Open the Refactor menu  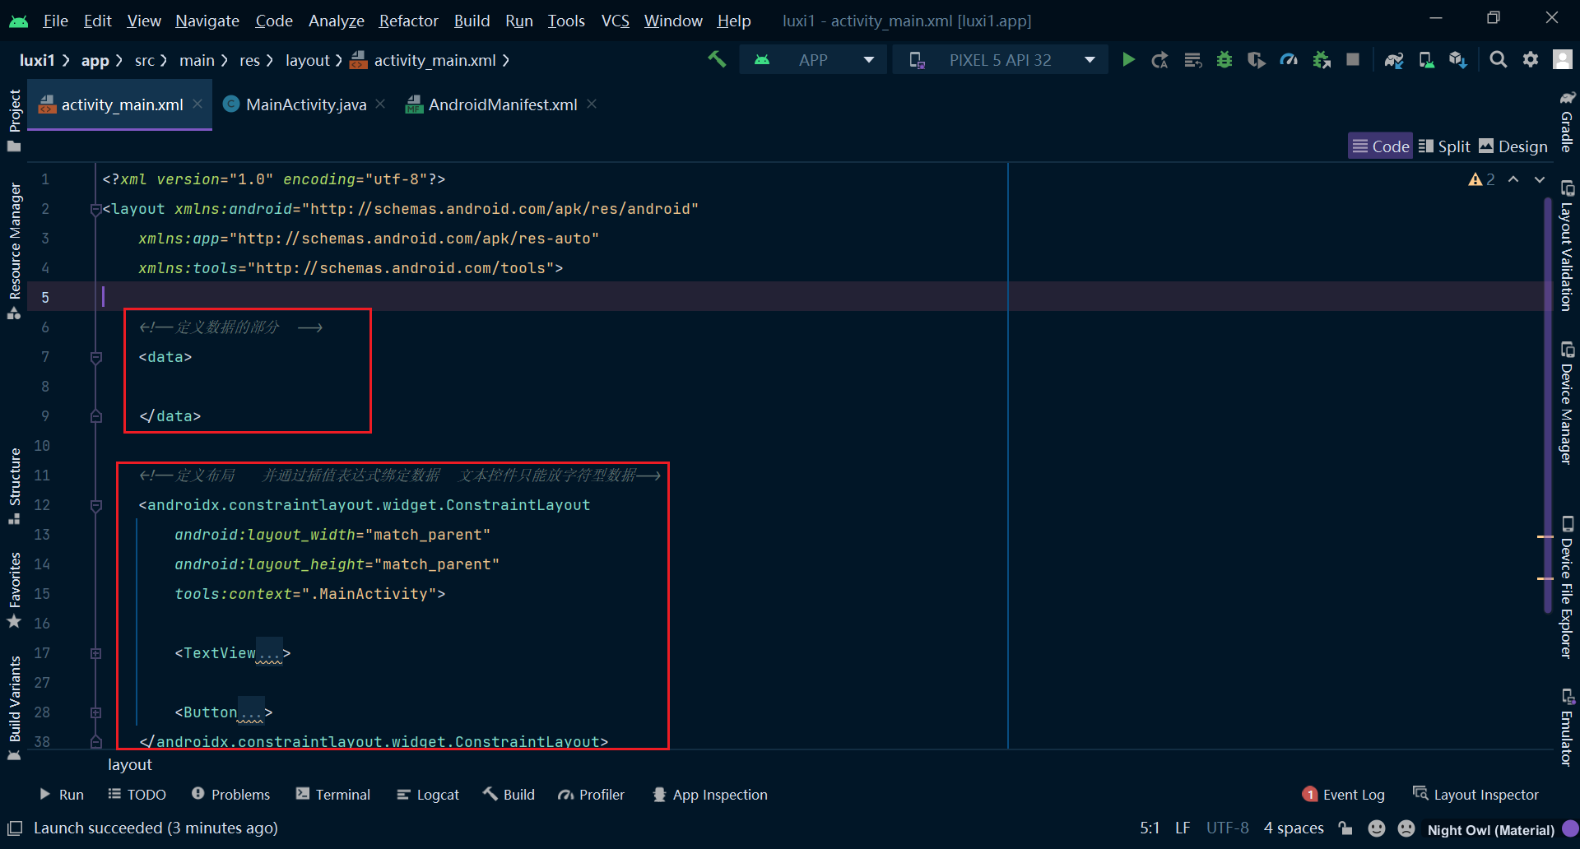pyautogui.click(x=408, y=21)
